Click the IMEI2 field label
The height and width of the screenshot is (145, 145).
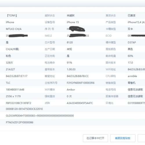click(x=48, y=36)
